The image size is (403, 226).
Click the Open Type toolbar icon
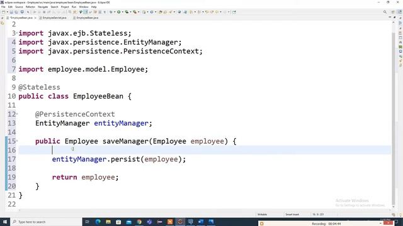tap(161, 12)
